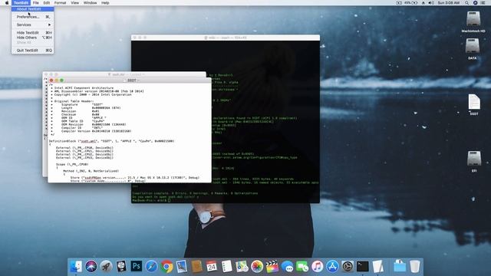Viewport: 491px width, 276px height.
Task: Select the SSDT file on desktop
Action: point(474,102)
